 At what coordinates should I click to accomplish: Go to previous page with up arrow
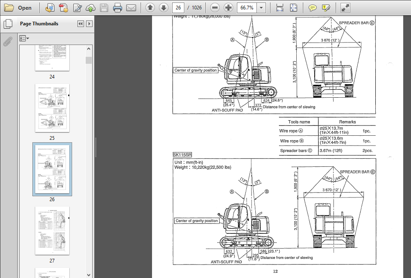coord(150,8)
